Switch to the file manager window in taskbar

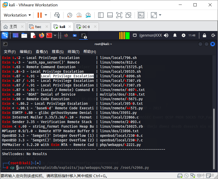click(x=75, y=35)
